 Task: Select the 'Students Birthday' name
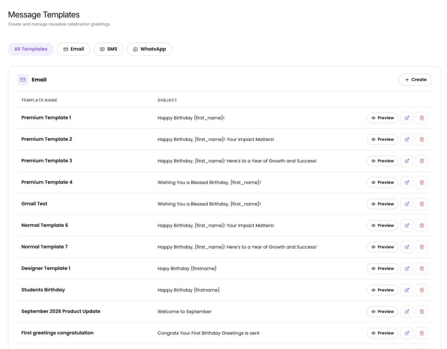(x=43, y=290)
